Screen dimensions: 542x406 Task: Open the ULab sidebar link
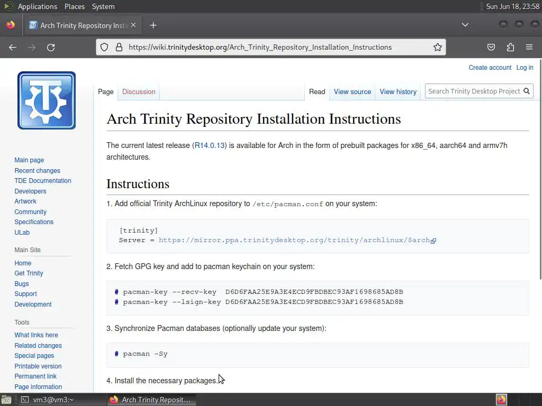[x=22, y=233]
